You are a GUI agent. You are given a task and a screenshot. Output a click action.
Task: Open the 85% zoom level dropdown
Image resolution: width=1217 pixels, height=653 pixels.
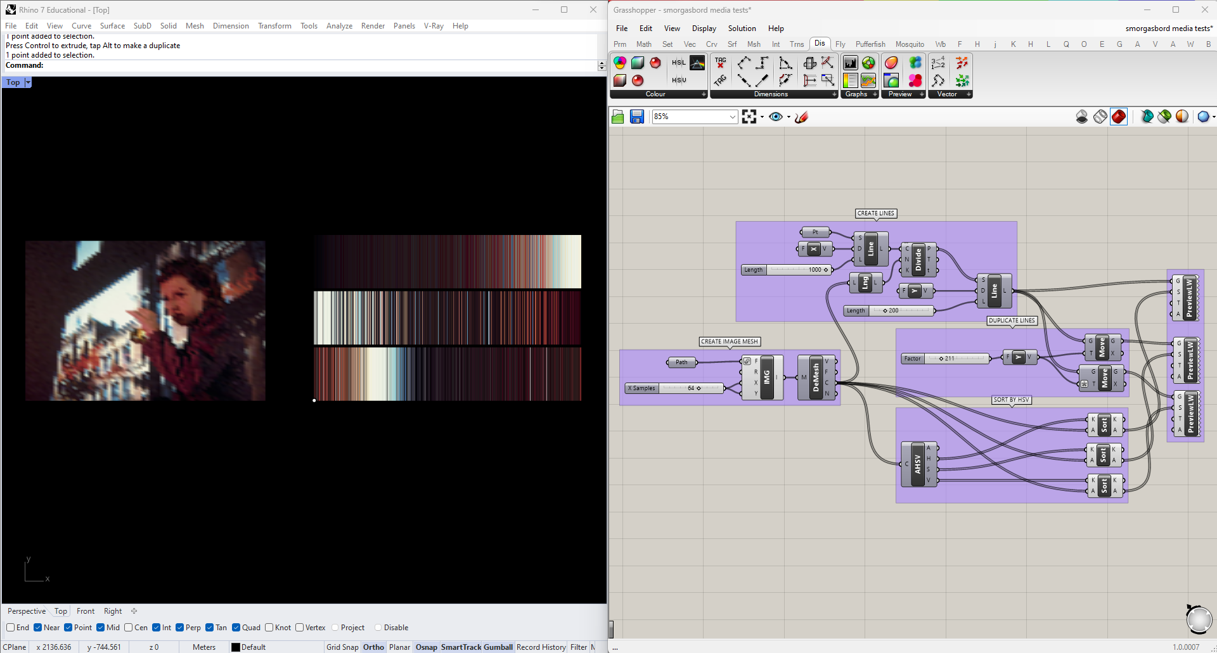(x=732, y=117)
